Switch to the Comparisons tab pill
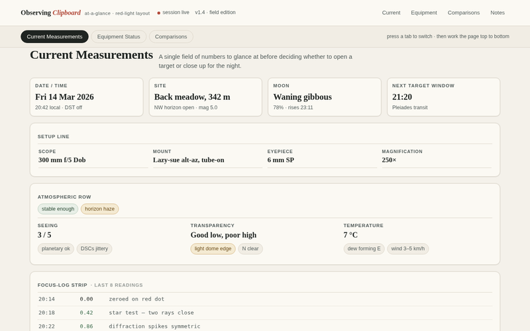 [x=171, y=36]
